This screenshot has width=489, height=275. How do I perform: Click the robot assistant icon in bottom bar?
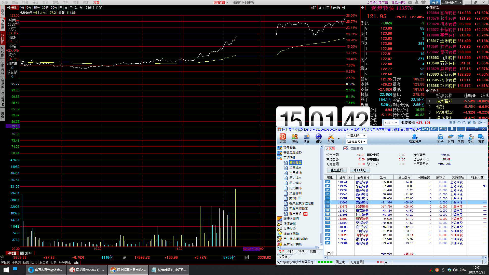76,262
